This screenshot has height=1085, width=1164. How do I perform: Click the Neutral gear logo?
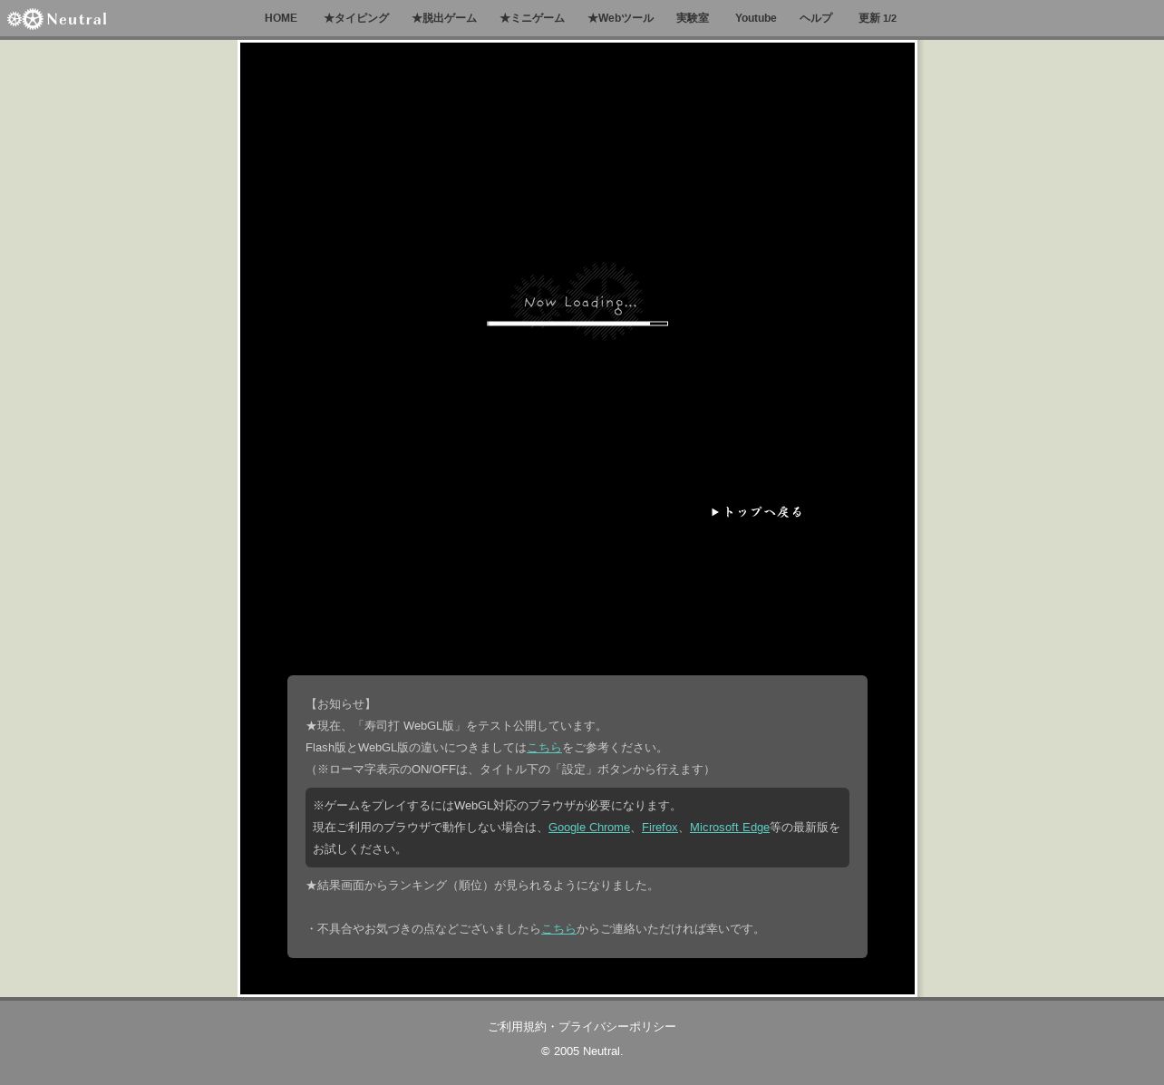click(56, 19)
